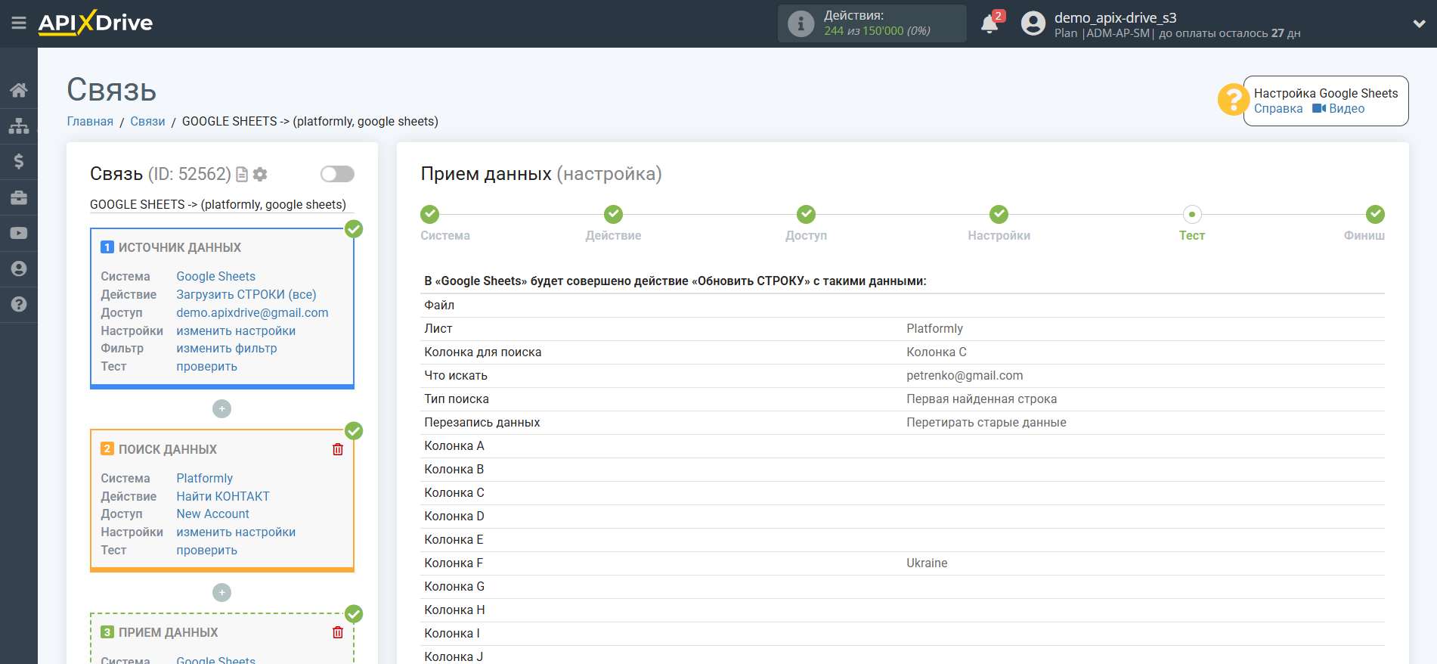
Task: Click the ИСТОЧНИК ДАННЫХ block header
Action: (x=180, y=247)
